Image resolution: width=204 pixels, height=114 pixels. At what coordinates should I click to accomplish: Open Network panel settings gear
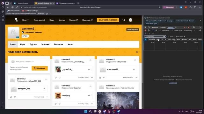click(200, 30)
